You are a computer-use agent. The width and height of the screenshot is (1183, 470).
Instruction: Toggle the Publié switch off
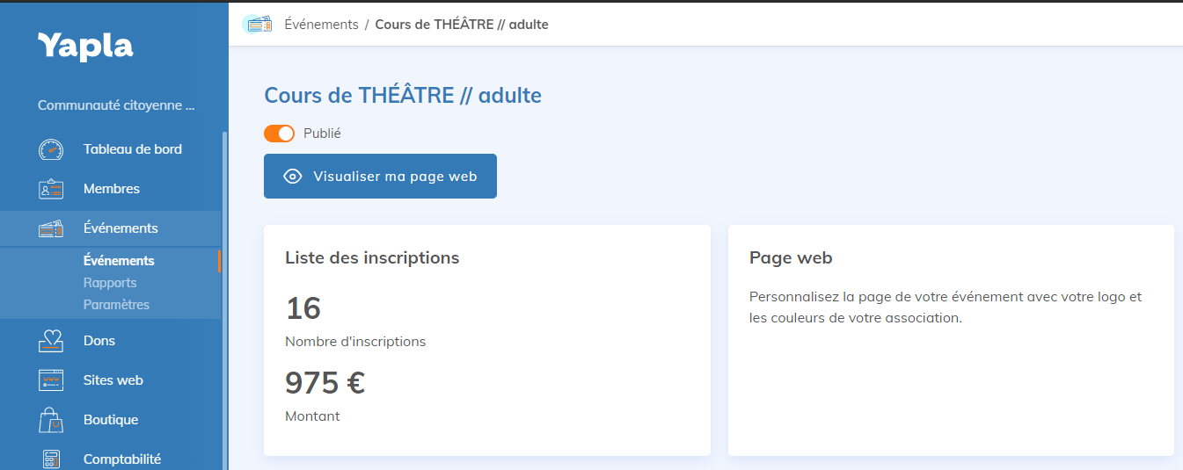click(279, 134)
